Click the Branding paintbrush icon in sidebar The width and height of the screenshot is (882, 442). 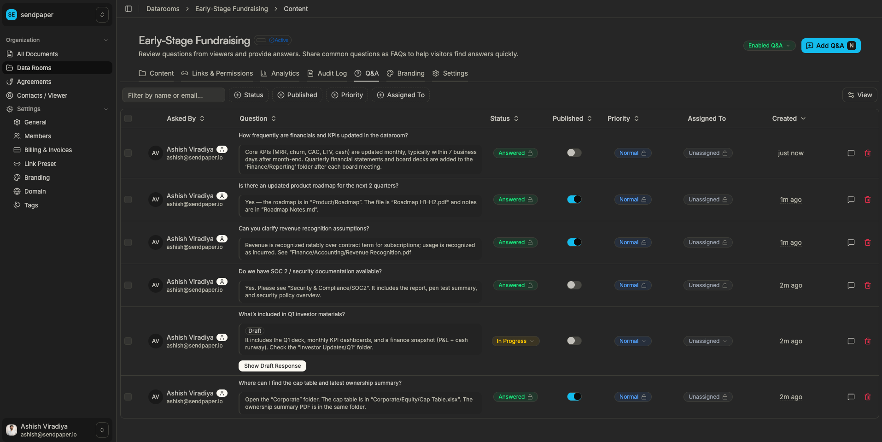(17, 177)
